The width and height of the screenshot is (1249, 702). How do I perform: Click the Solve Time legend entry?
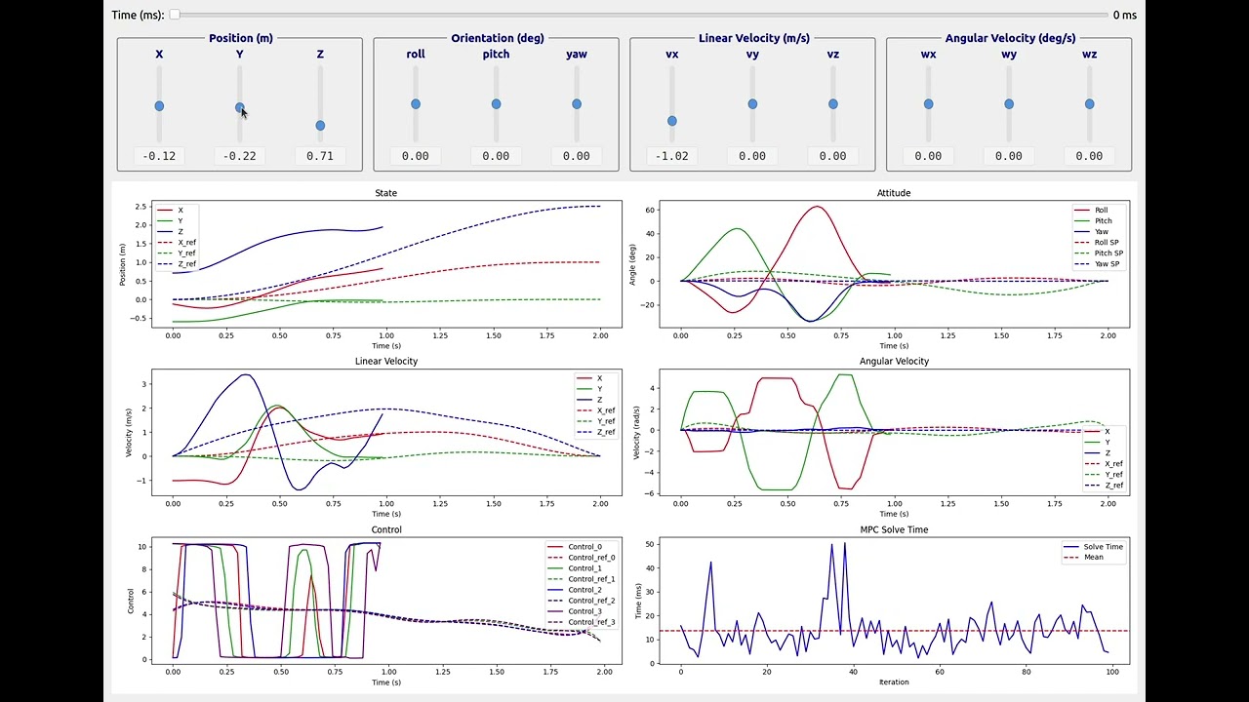(1093, 546)
